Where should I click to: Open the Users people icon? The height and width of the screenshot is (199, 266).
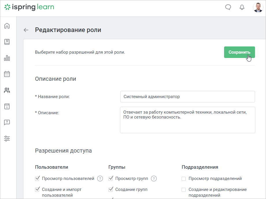pyautogui.click(x=7, y=90)
